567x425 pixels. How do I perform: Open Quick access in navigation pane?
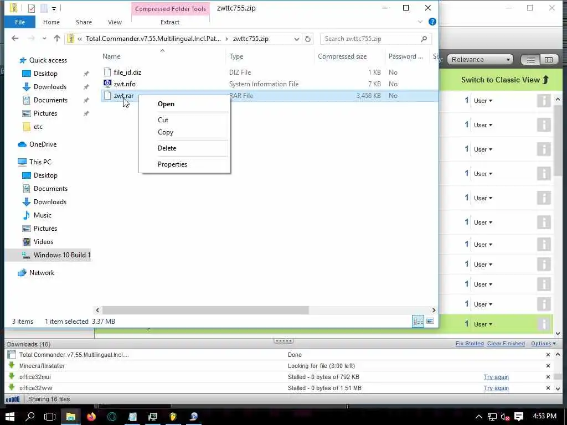[x=48, y=60]
